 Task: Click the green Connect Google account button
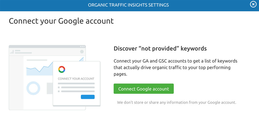click(143, 89)
